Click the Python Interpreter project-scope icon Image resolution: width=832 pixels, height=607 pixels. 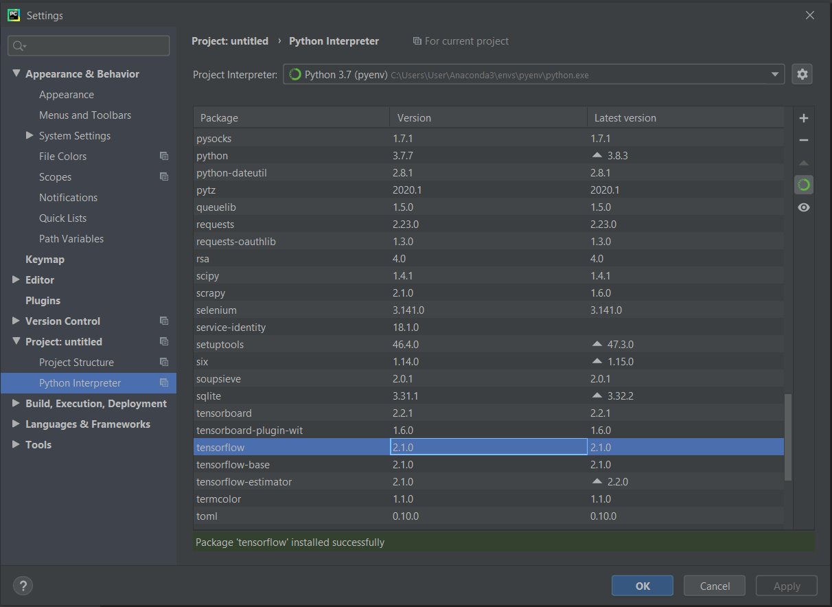(x=164, y=383)
